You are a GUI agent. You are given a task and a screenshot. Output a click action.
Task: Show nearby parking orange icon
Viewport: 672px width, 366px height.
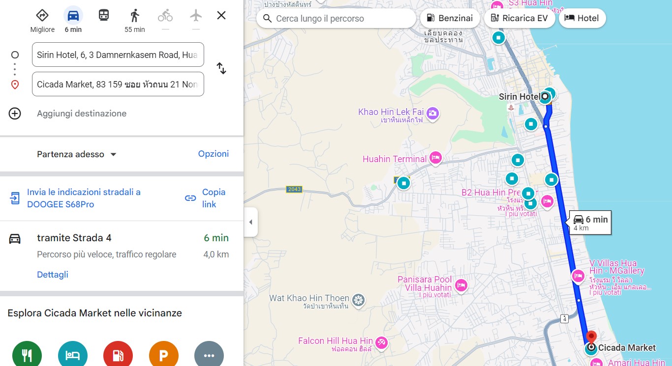[x=164, y=355]
